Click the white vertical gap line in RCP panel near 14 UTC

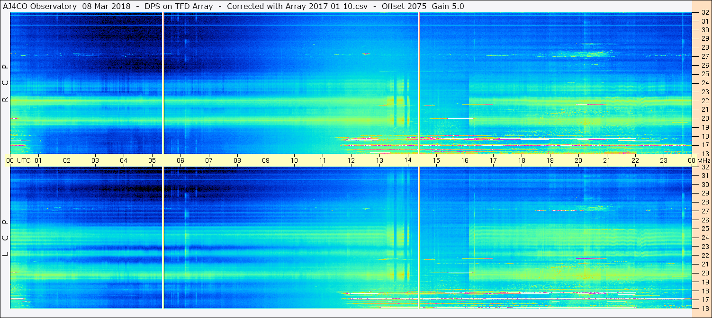pyautogui.click(x=419, y=83)
